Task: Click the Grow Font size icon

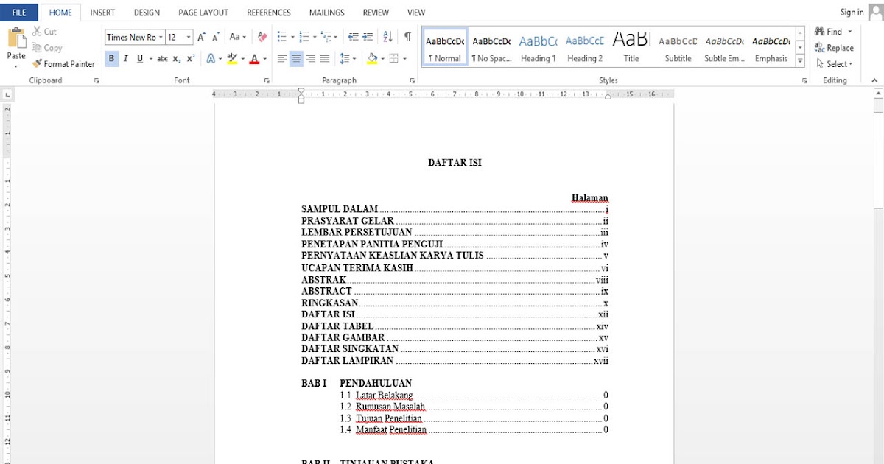Action: (202, 37)
